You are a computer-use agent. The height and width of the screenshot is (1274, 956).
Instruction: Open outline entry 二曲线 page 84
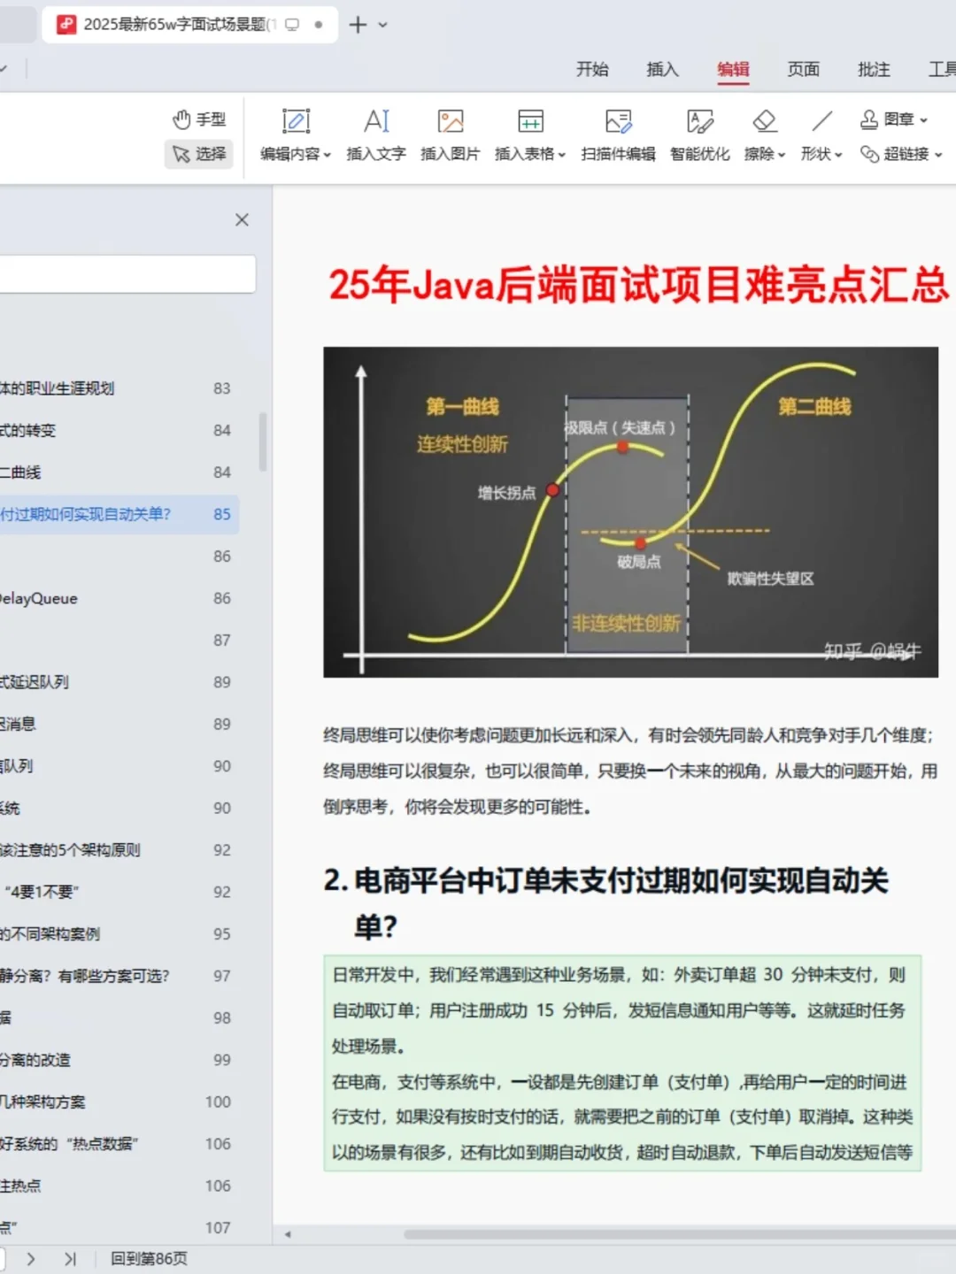click(x=119, y=472)
